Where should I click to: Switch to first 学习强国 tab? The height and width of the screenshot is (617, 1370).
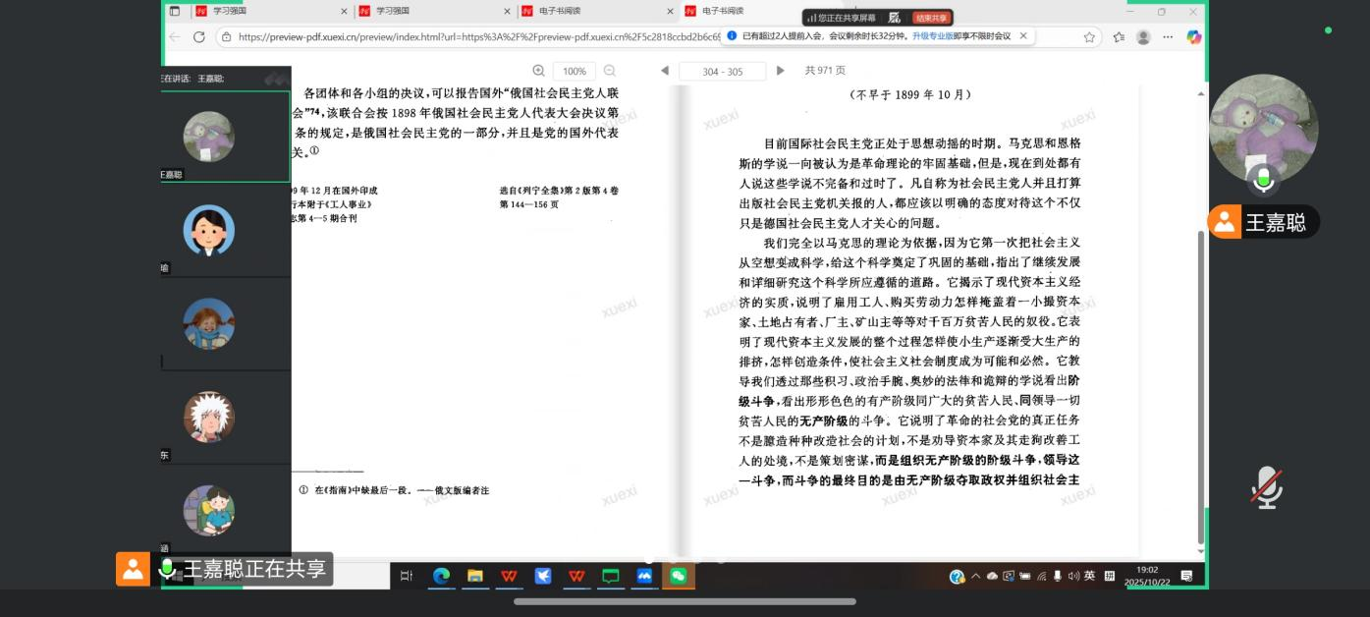[x=229, y=11]
